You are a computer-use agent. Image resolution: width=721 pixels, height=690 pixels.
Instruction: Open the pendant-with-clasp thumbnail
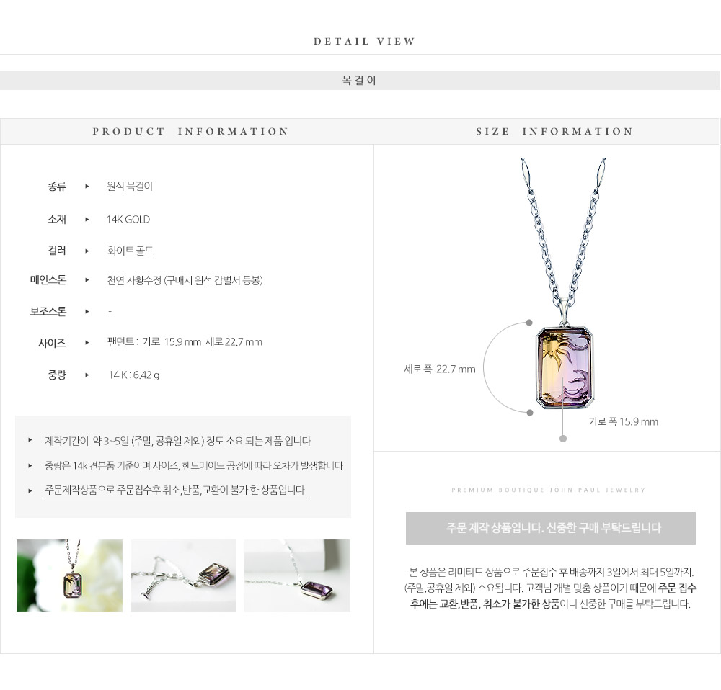click(x=183, y=575)
